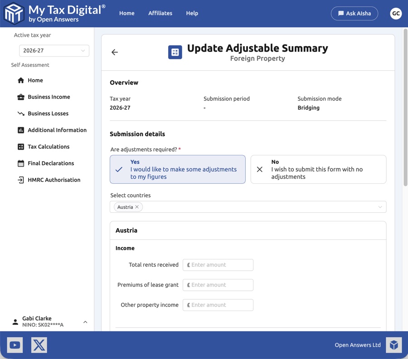Click the Open Answers cube icon
Image resolution: width=408 pixels, height=359 pixels.
pyautogui.click(x=393, y=345)
